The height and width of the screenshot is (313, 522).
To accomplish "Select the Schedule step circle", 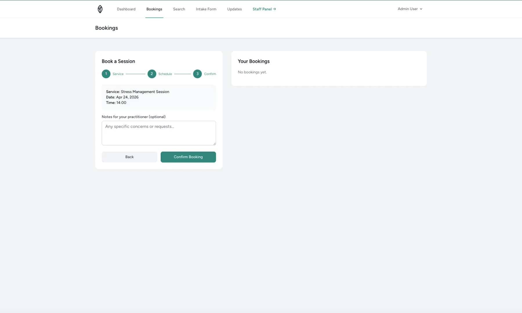I will 152,74.
